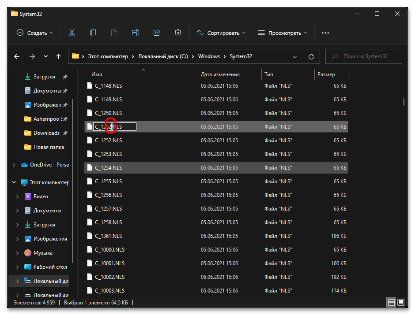Go up one level with the up arrow
This screenshot has width=415, height=315.
click(x=58, y=56)
